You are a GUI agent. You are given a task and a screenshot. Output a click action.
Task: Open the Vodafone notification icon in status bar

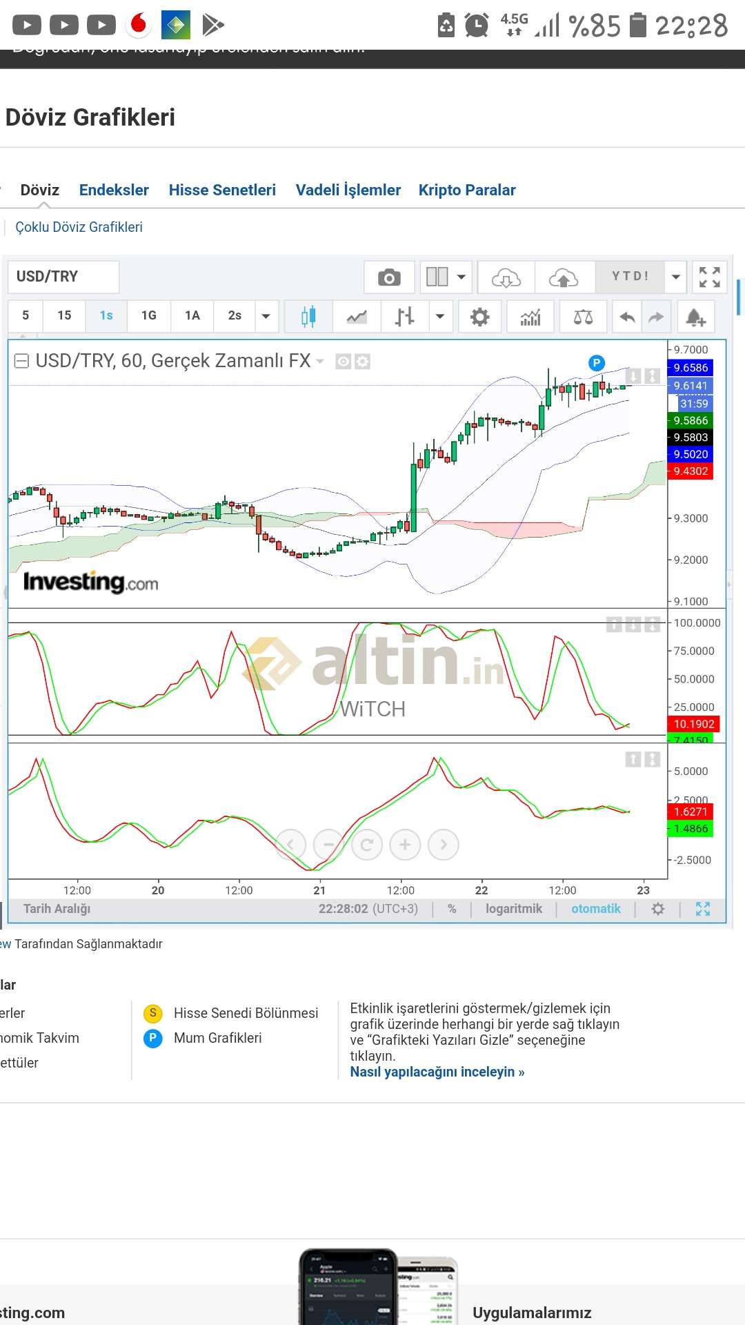139,25
